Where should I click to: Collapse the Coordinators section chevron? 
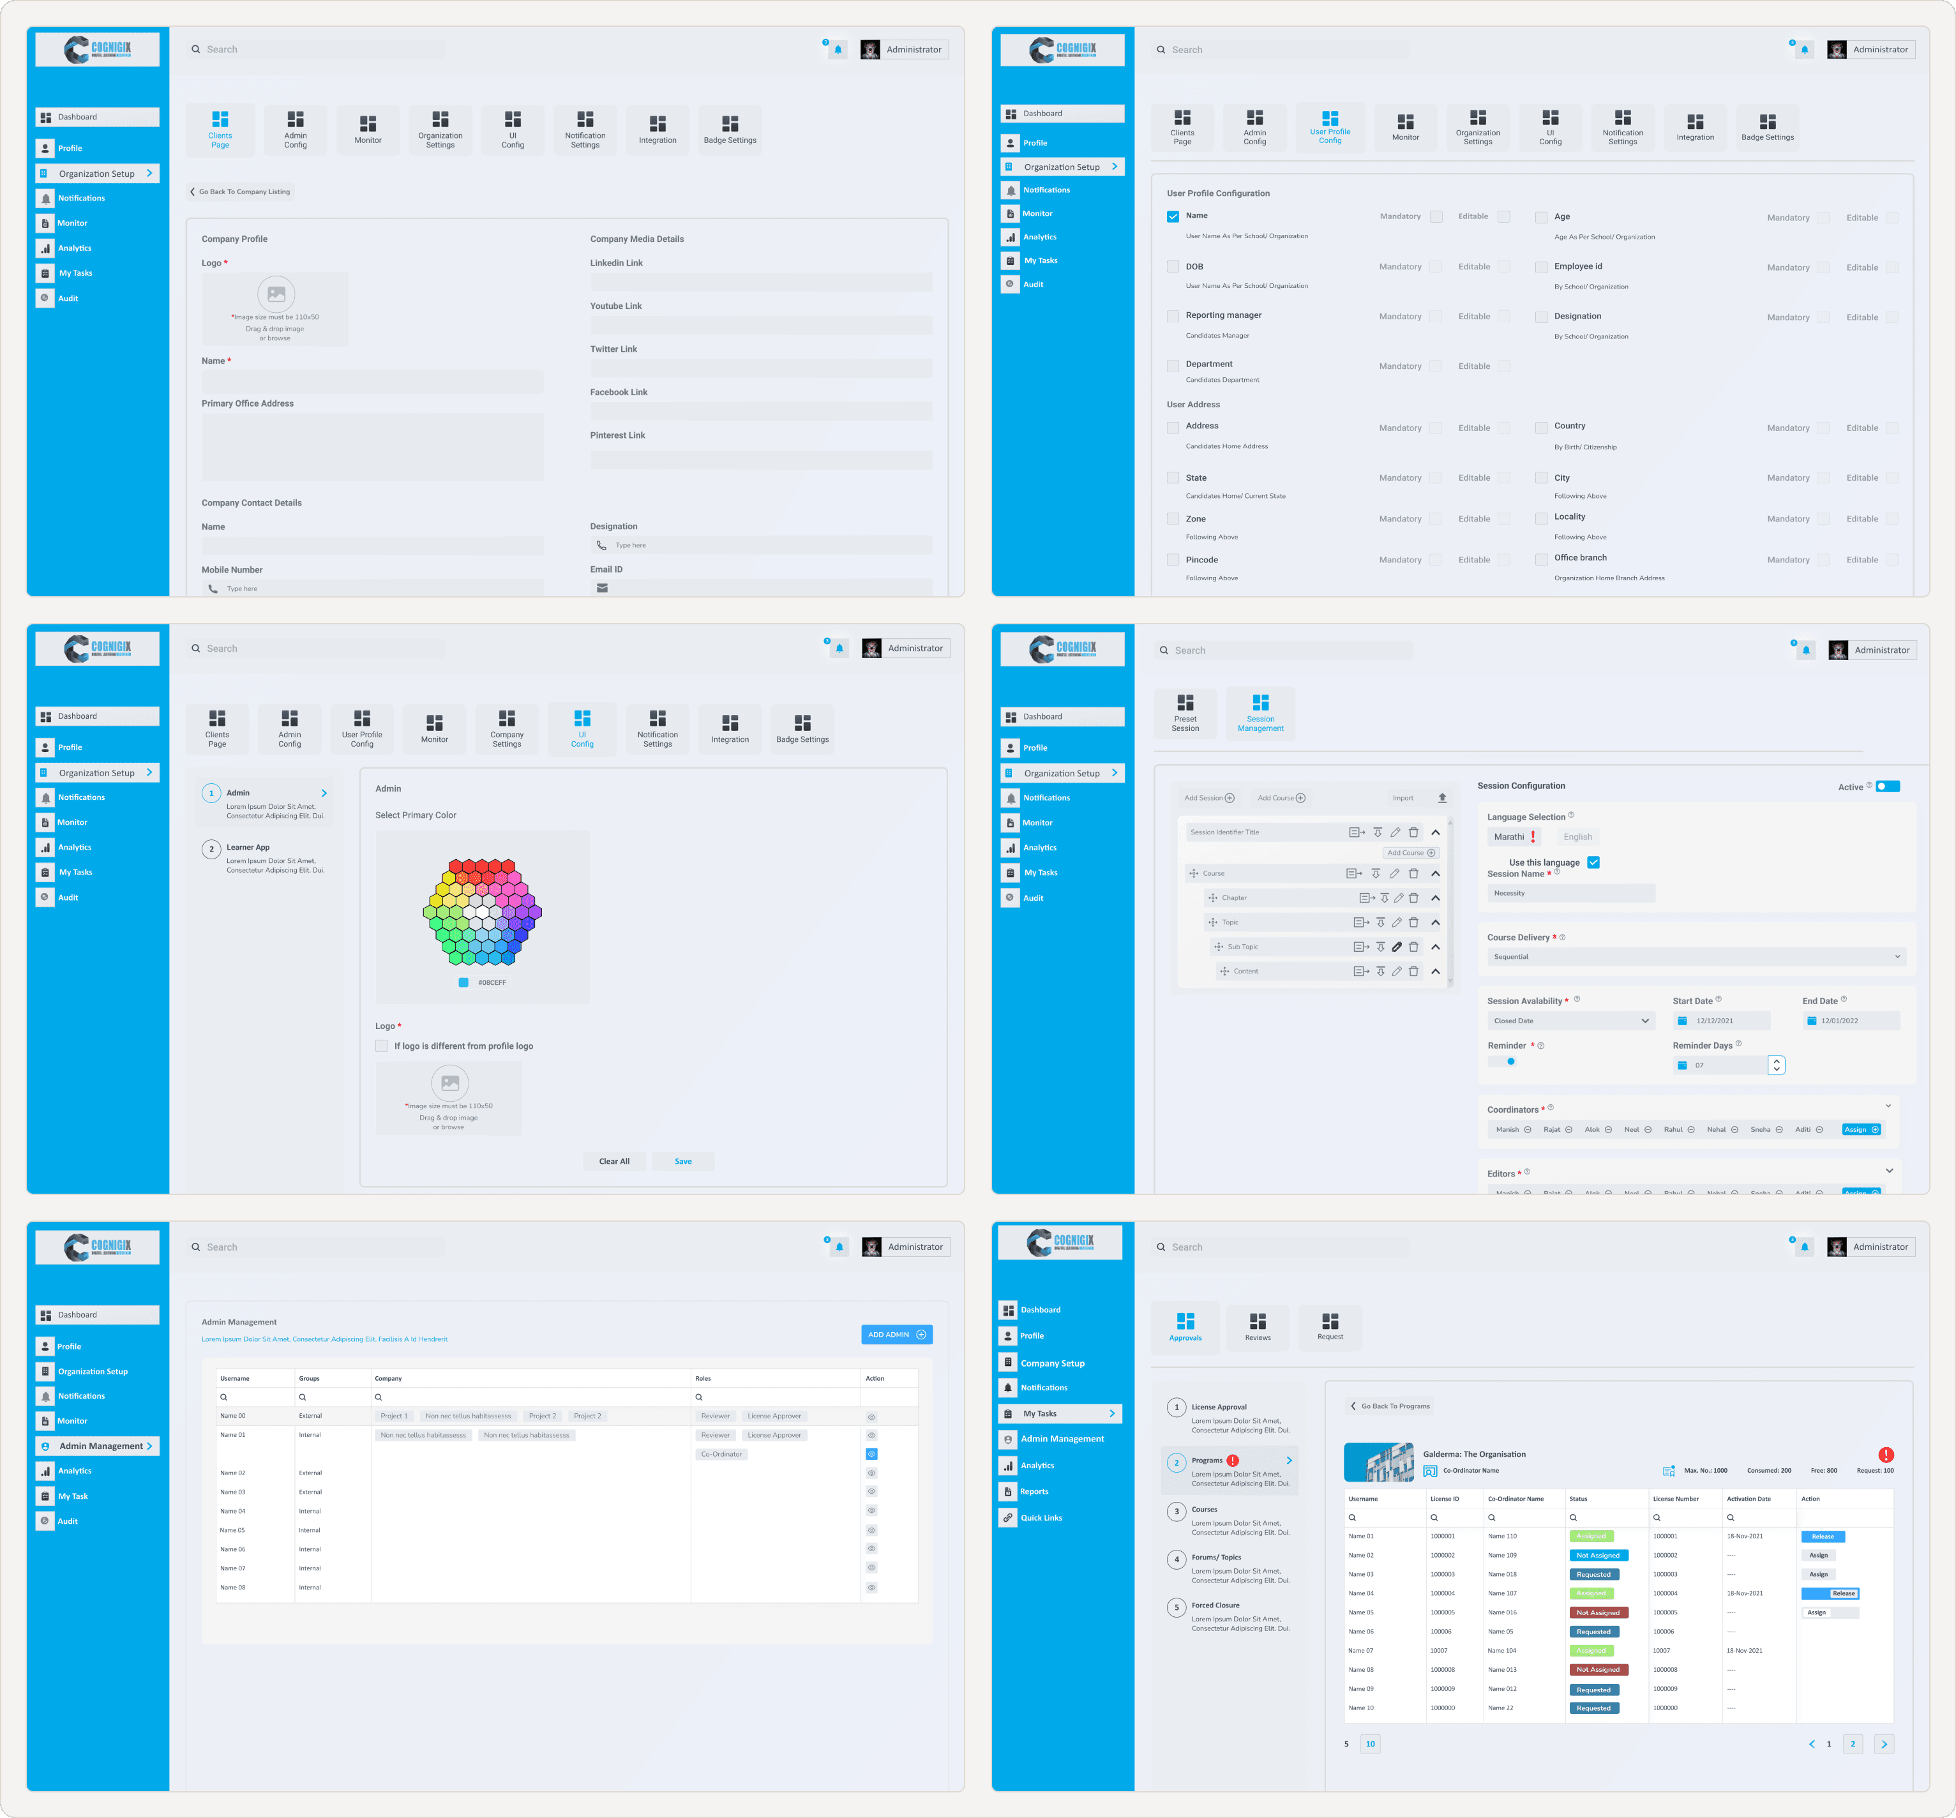click(1888, 1106)
